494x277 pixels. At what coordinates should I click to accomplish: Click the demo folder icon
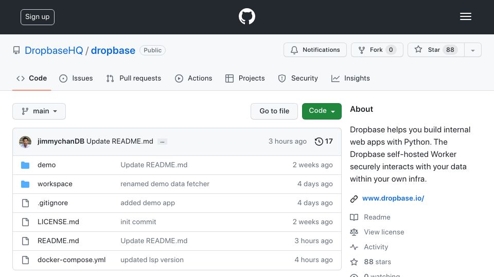[x=25, y=165]
